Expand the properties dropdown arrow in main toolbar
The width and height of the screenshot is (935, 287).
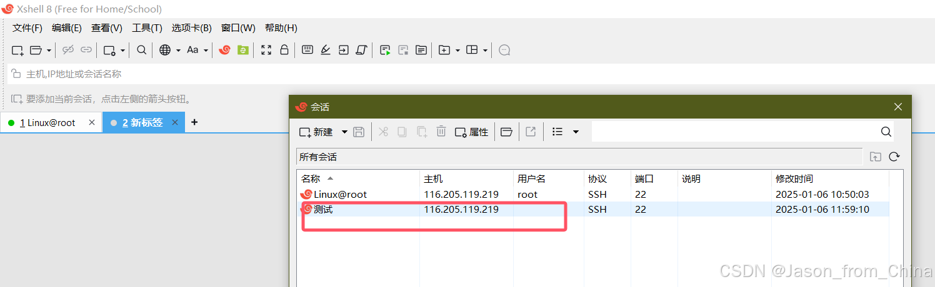tap(122, 51)
